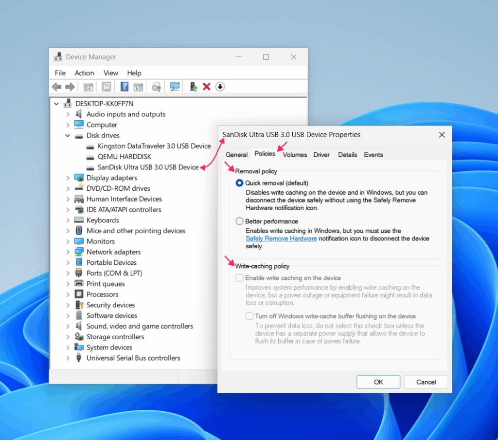
Task: Click the Disable device down-arrow icon
Action: click(220, 87)
